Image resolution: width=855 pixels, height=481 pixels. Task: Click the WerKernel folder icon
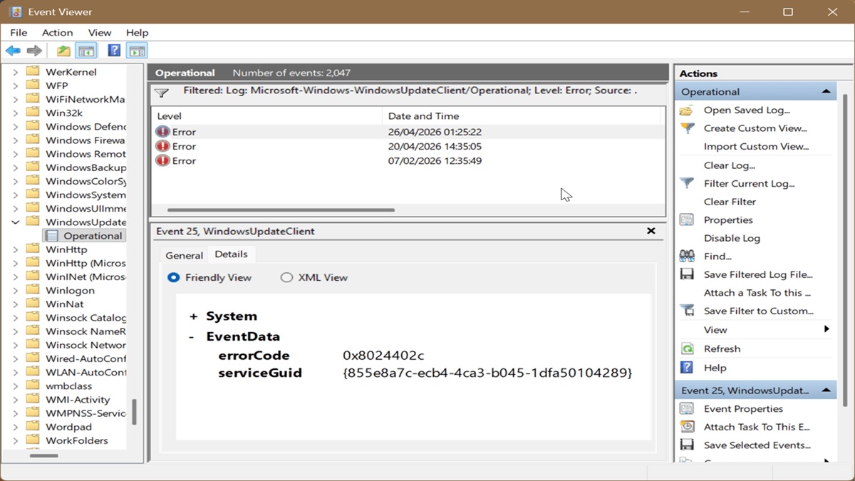[33, 72]
